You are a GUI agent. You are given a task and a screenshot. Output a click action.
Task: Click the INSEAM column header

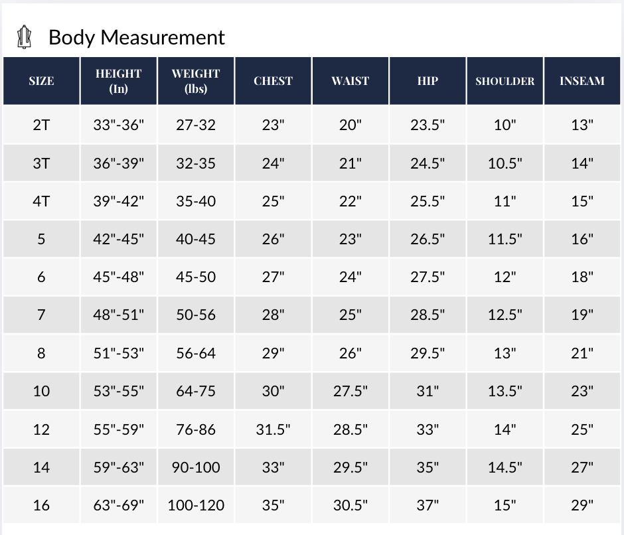[582, 81]
